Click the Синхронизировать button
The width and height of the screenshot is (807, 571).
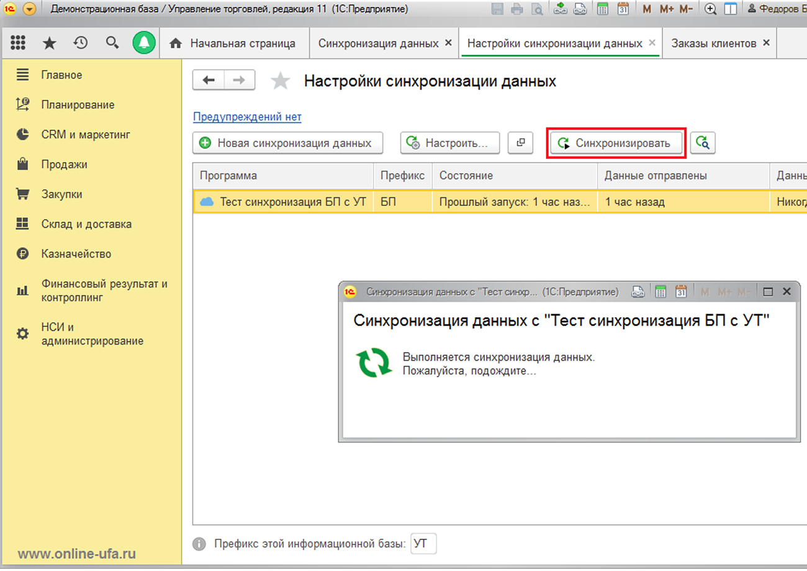(x=616, y=143)
